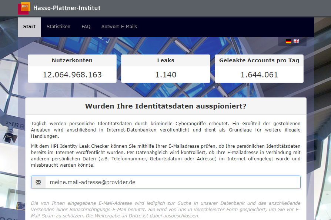Switch to English via UK flag

click(296, 41)
